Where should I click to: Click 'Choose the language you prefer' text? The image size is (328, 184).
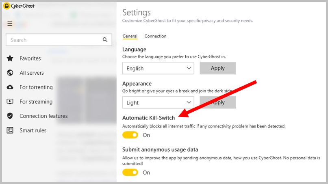pos(174,57)
